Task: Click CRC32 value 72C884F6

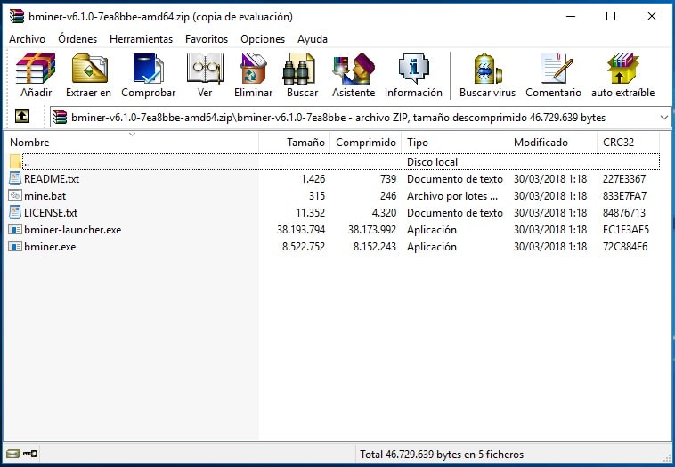Action: pyautogui.click(x=625, y=247)
